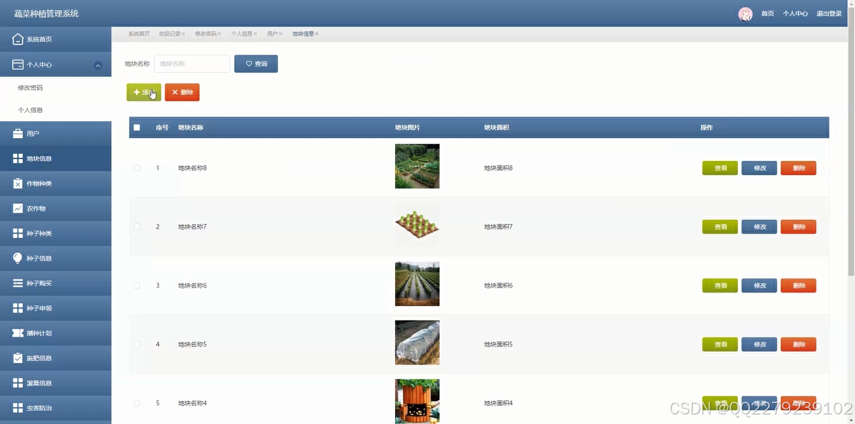The image size is (855, 424).
Task: Select the 作物种类 sidebar icon
Action: 17,183
